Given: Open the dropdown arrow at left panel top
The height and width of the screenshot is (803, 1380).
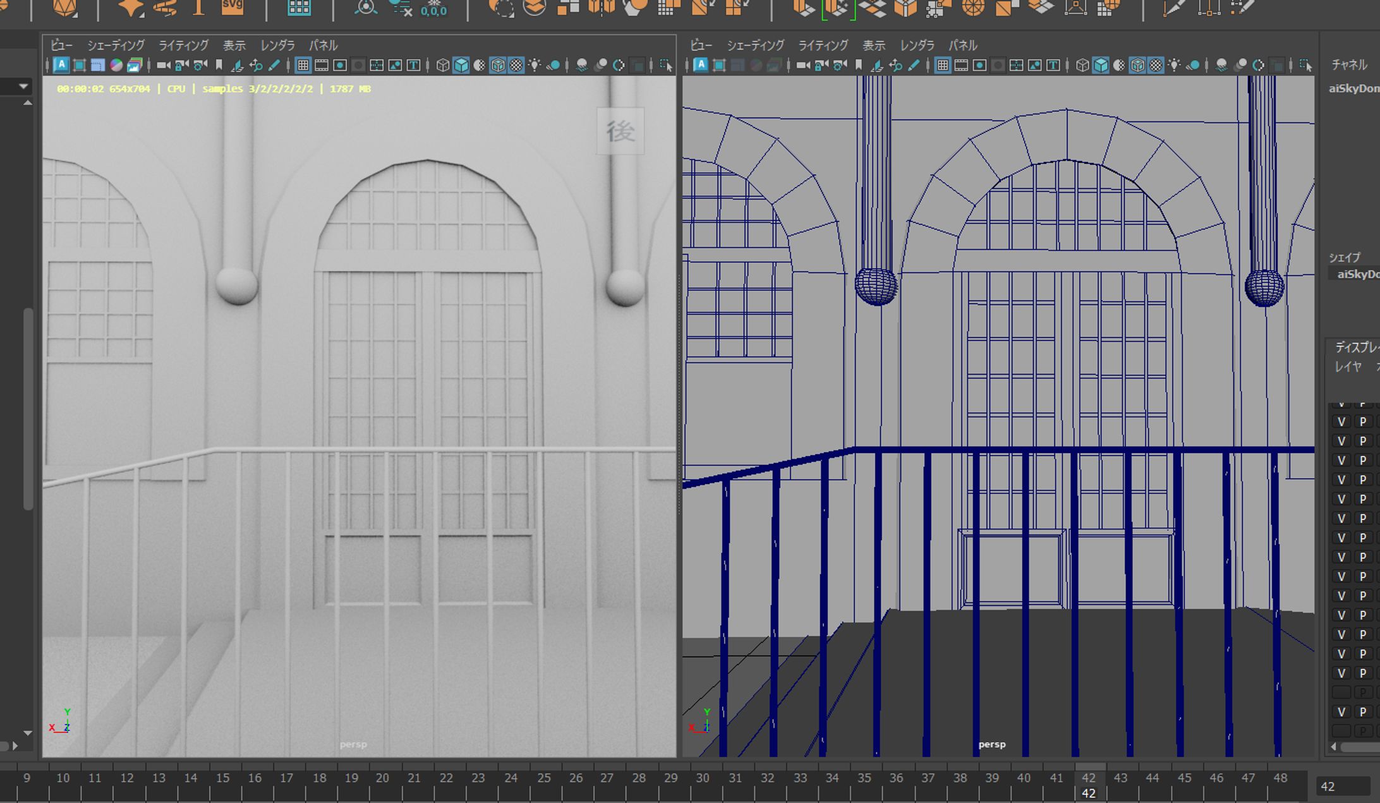Looking at the screenshot, I should point(23,86).
